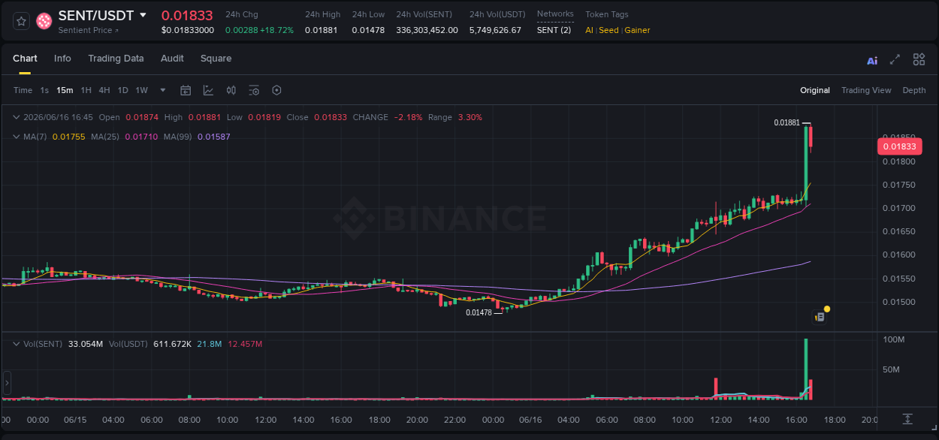Switch to the Info tab
Screen dimensions: 939x440
pos(62,59)
